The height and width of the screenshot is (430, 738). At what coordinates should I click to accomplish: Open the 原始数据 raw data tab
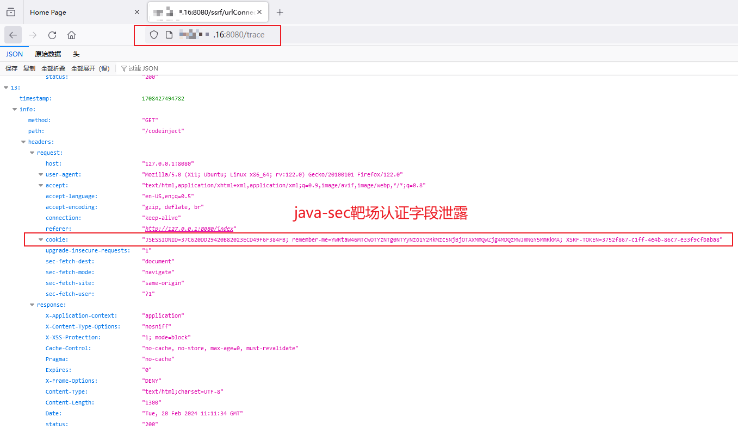pyautogui.click(x=48, y=54)
